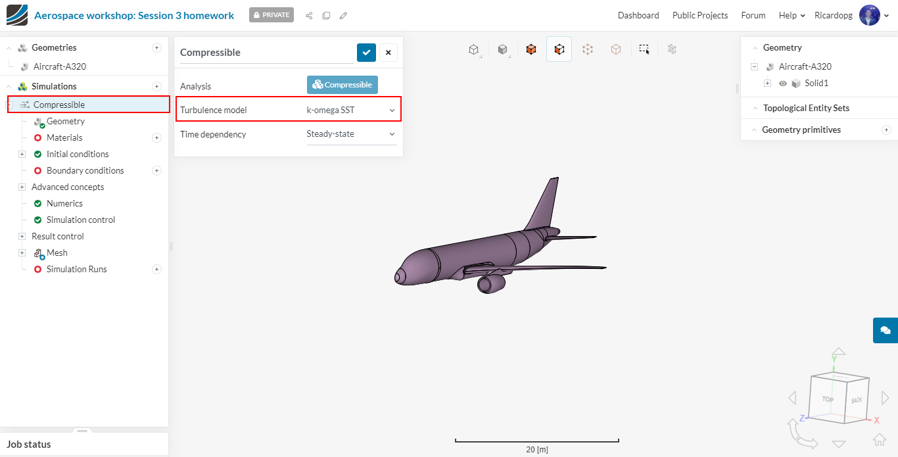Open the Simulation control tree item
Image resolution: width=898 pixels, height=457 pixels.
pos(81,220)
